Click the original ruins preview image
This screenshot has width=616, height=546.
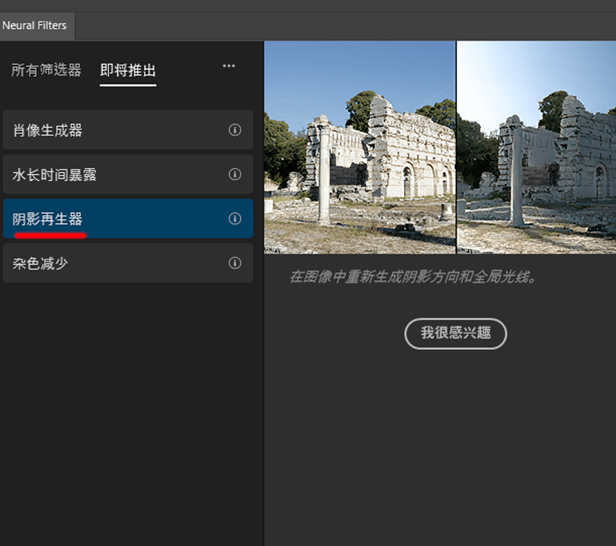[x=360, y=147]
